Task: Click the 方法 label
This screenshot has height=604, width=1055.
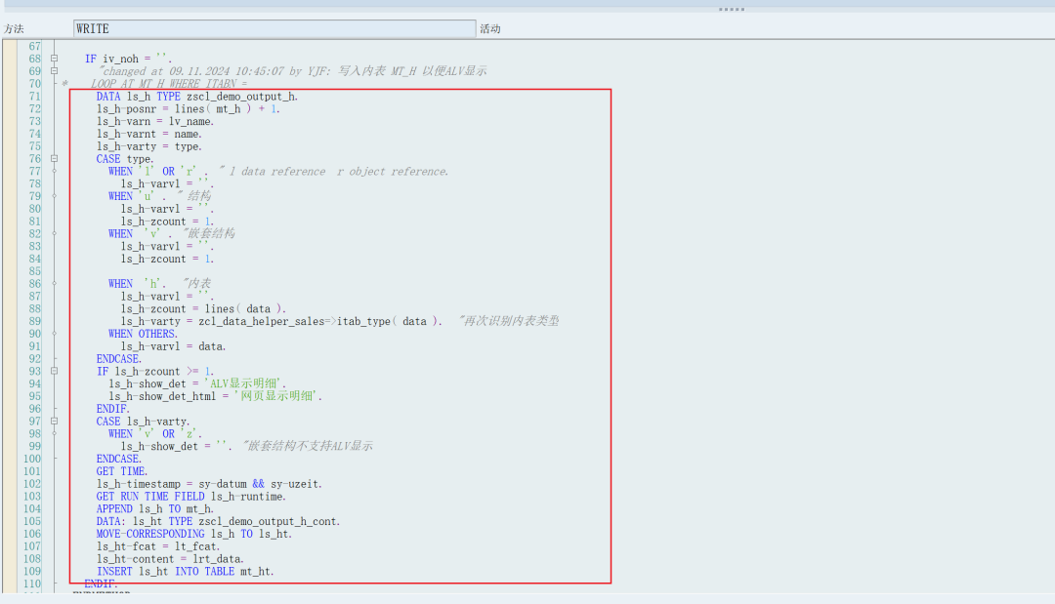Action: (14, 29)
